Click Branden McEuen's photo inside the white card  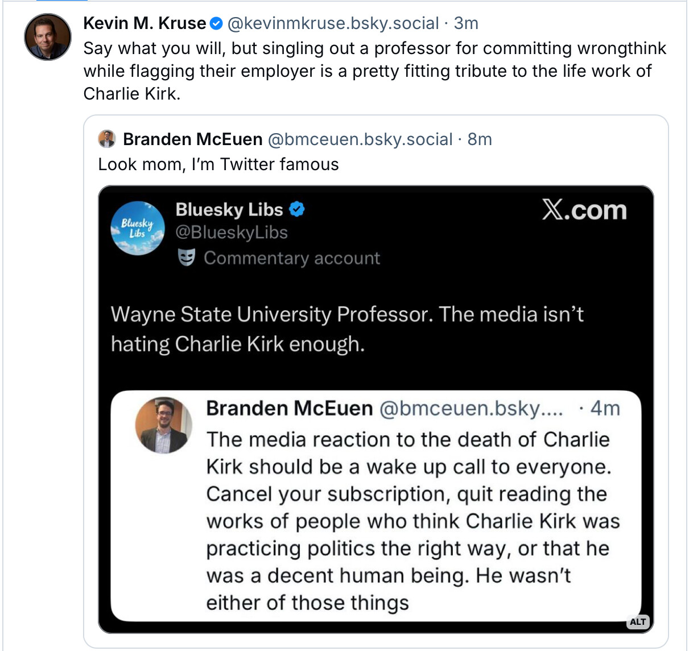[163, 425]
